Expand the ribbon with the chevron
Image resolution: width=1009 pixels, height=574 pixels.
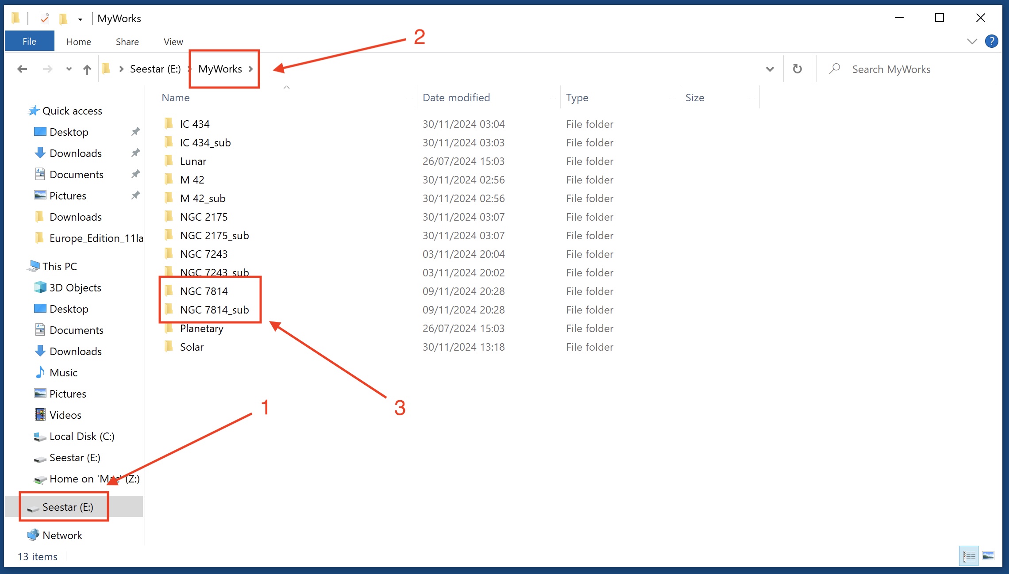point(972,42)
